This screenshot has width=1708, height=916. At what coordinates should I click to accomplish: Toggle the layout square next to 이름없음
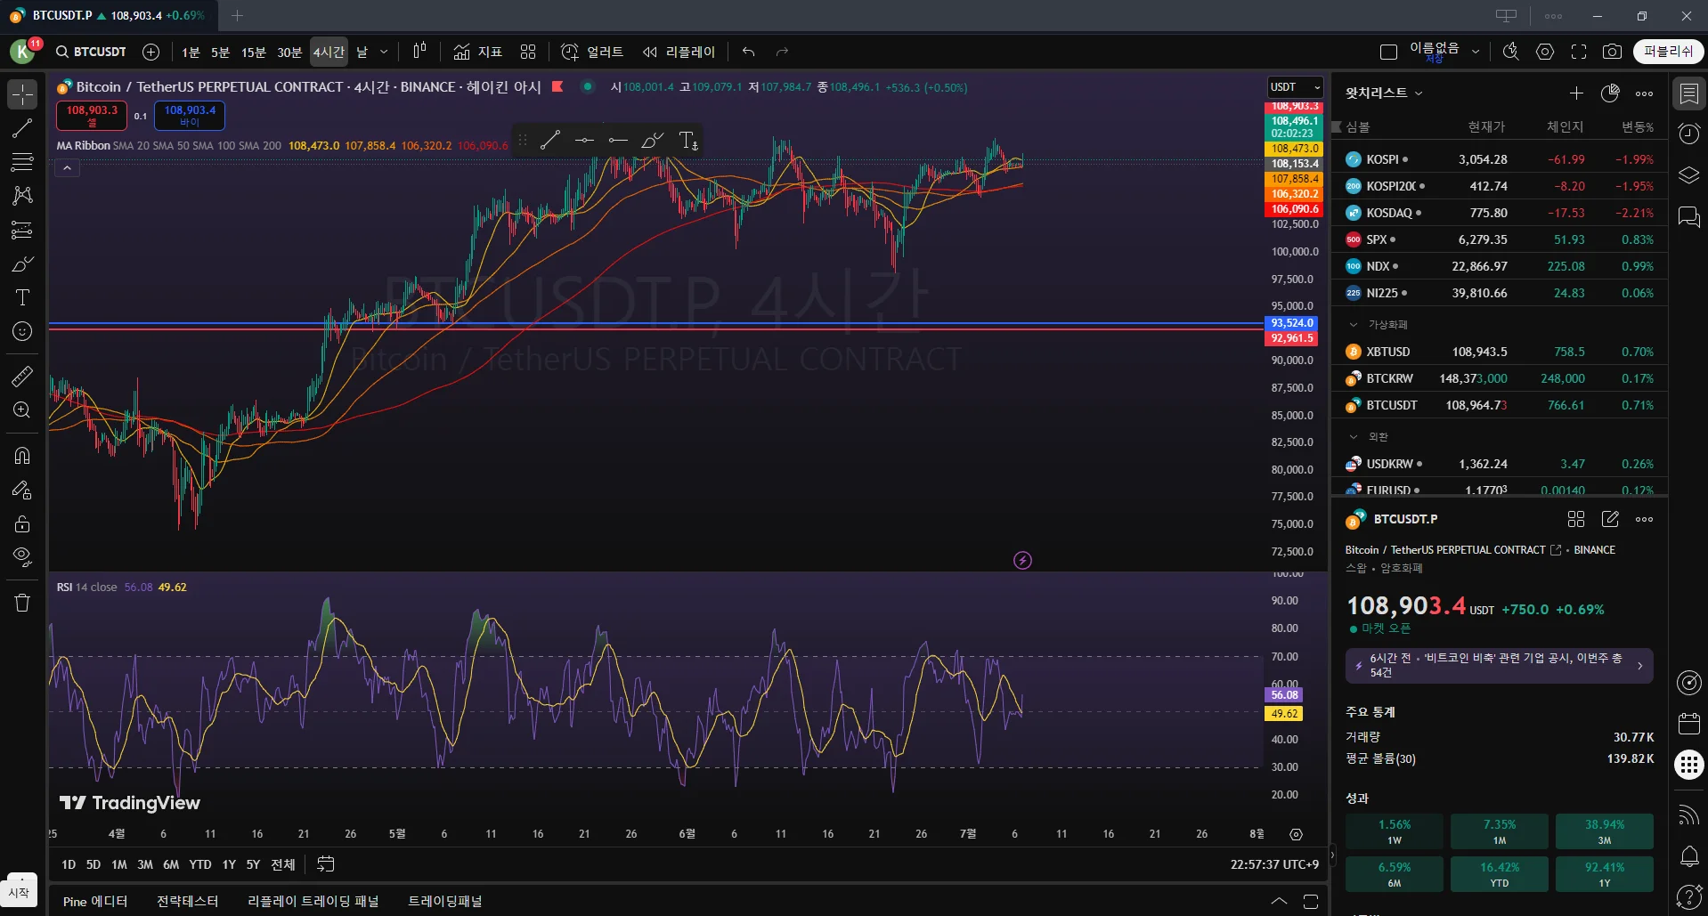coord(1388,52)
